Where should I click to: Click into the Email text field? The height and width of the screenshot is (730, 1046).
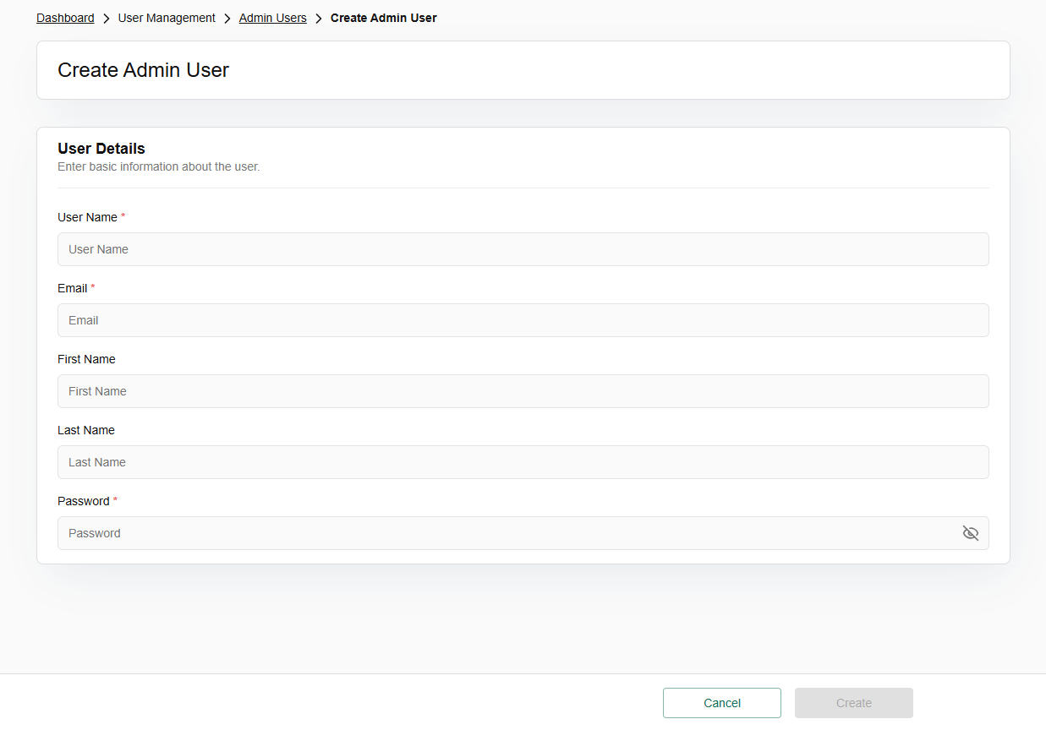[523, 320]
